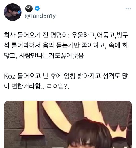Click the phrase 우울하고,어둡고 in the tweet
136x148 pixels.
click(x=93, y=35)
